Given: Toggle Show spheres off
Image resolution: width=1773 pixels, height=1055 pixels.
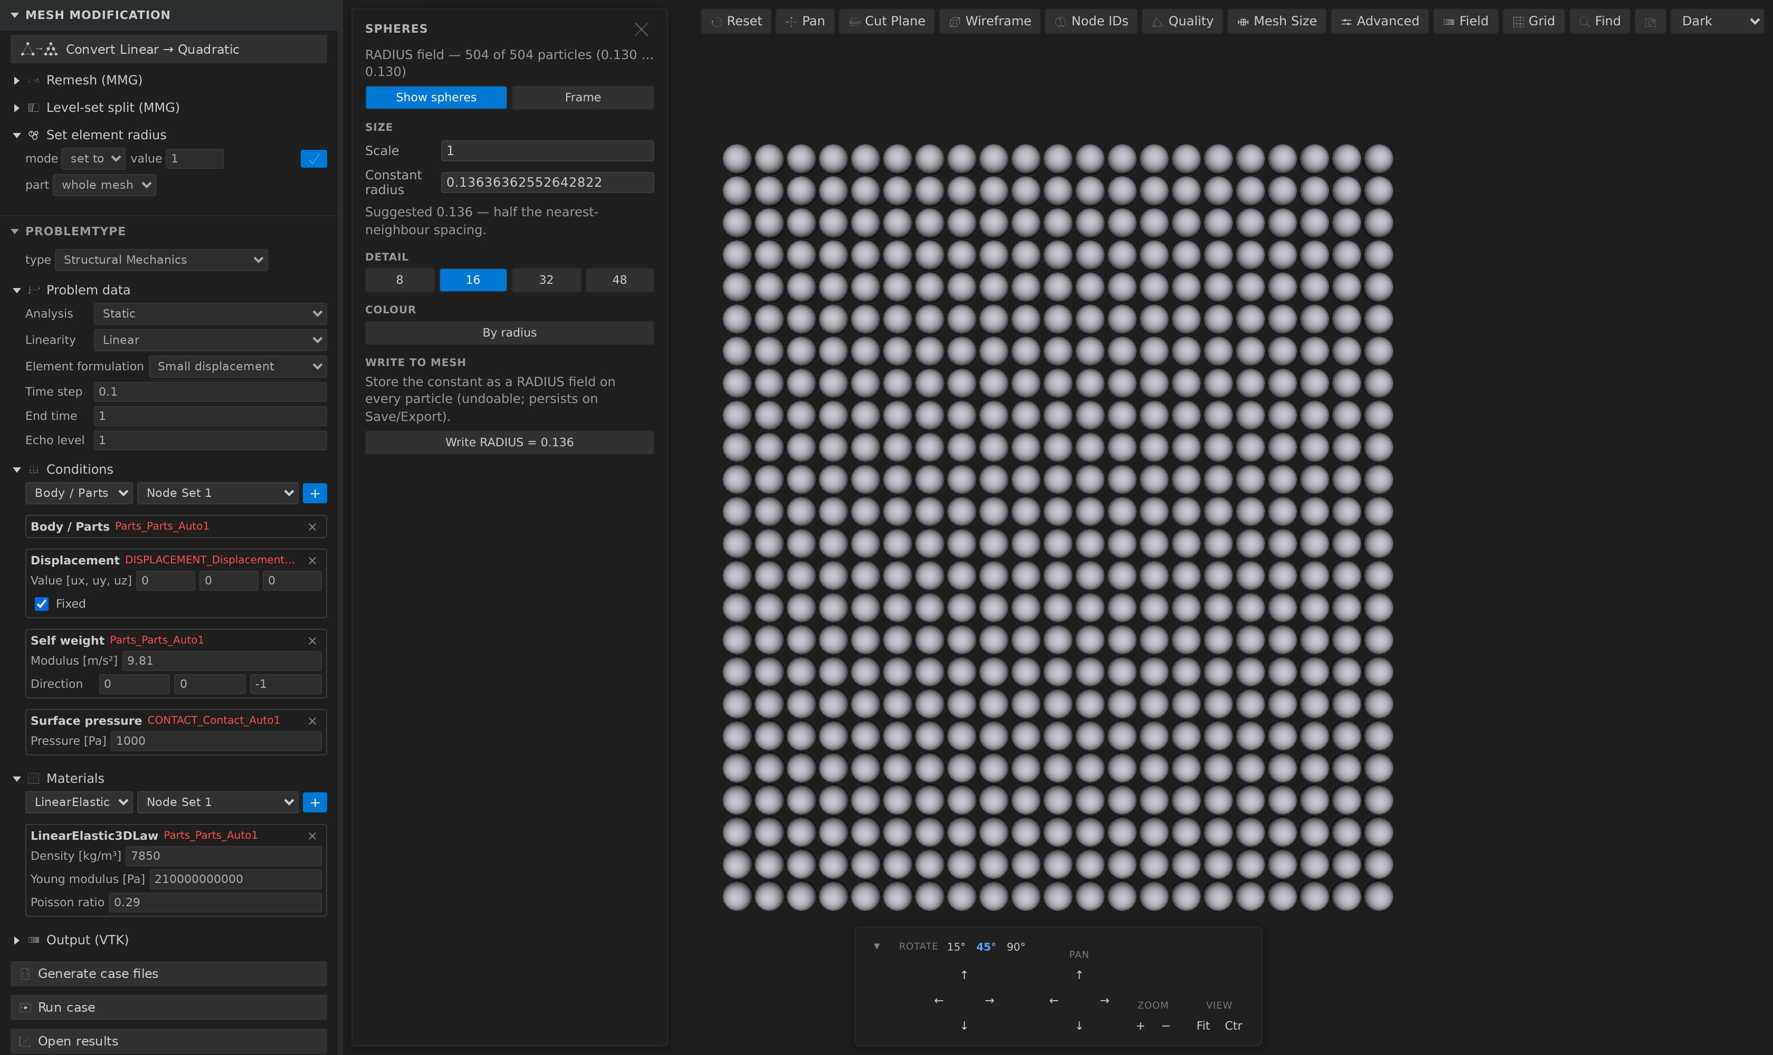Looking at the screenshot, I should 436,98.
